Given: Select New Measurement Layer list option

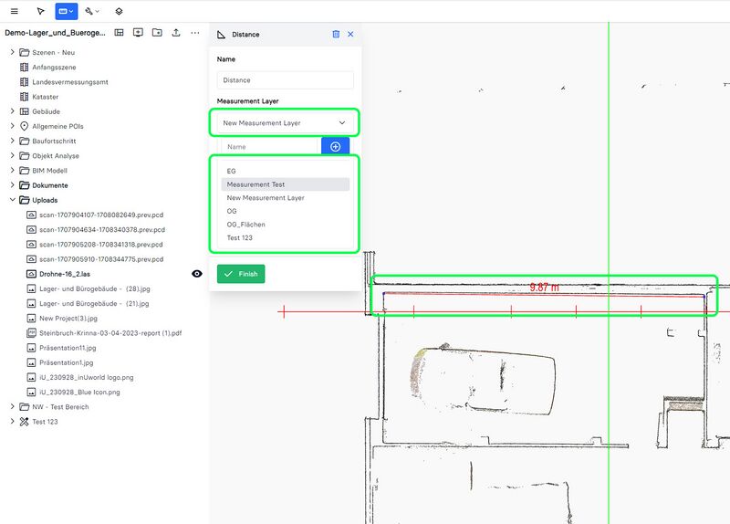Looking at the screenshot, I should tap(285, 198).
